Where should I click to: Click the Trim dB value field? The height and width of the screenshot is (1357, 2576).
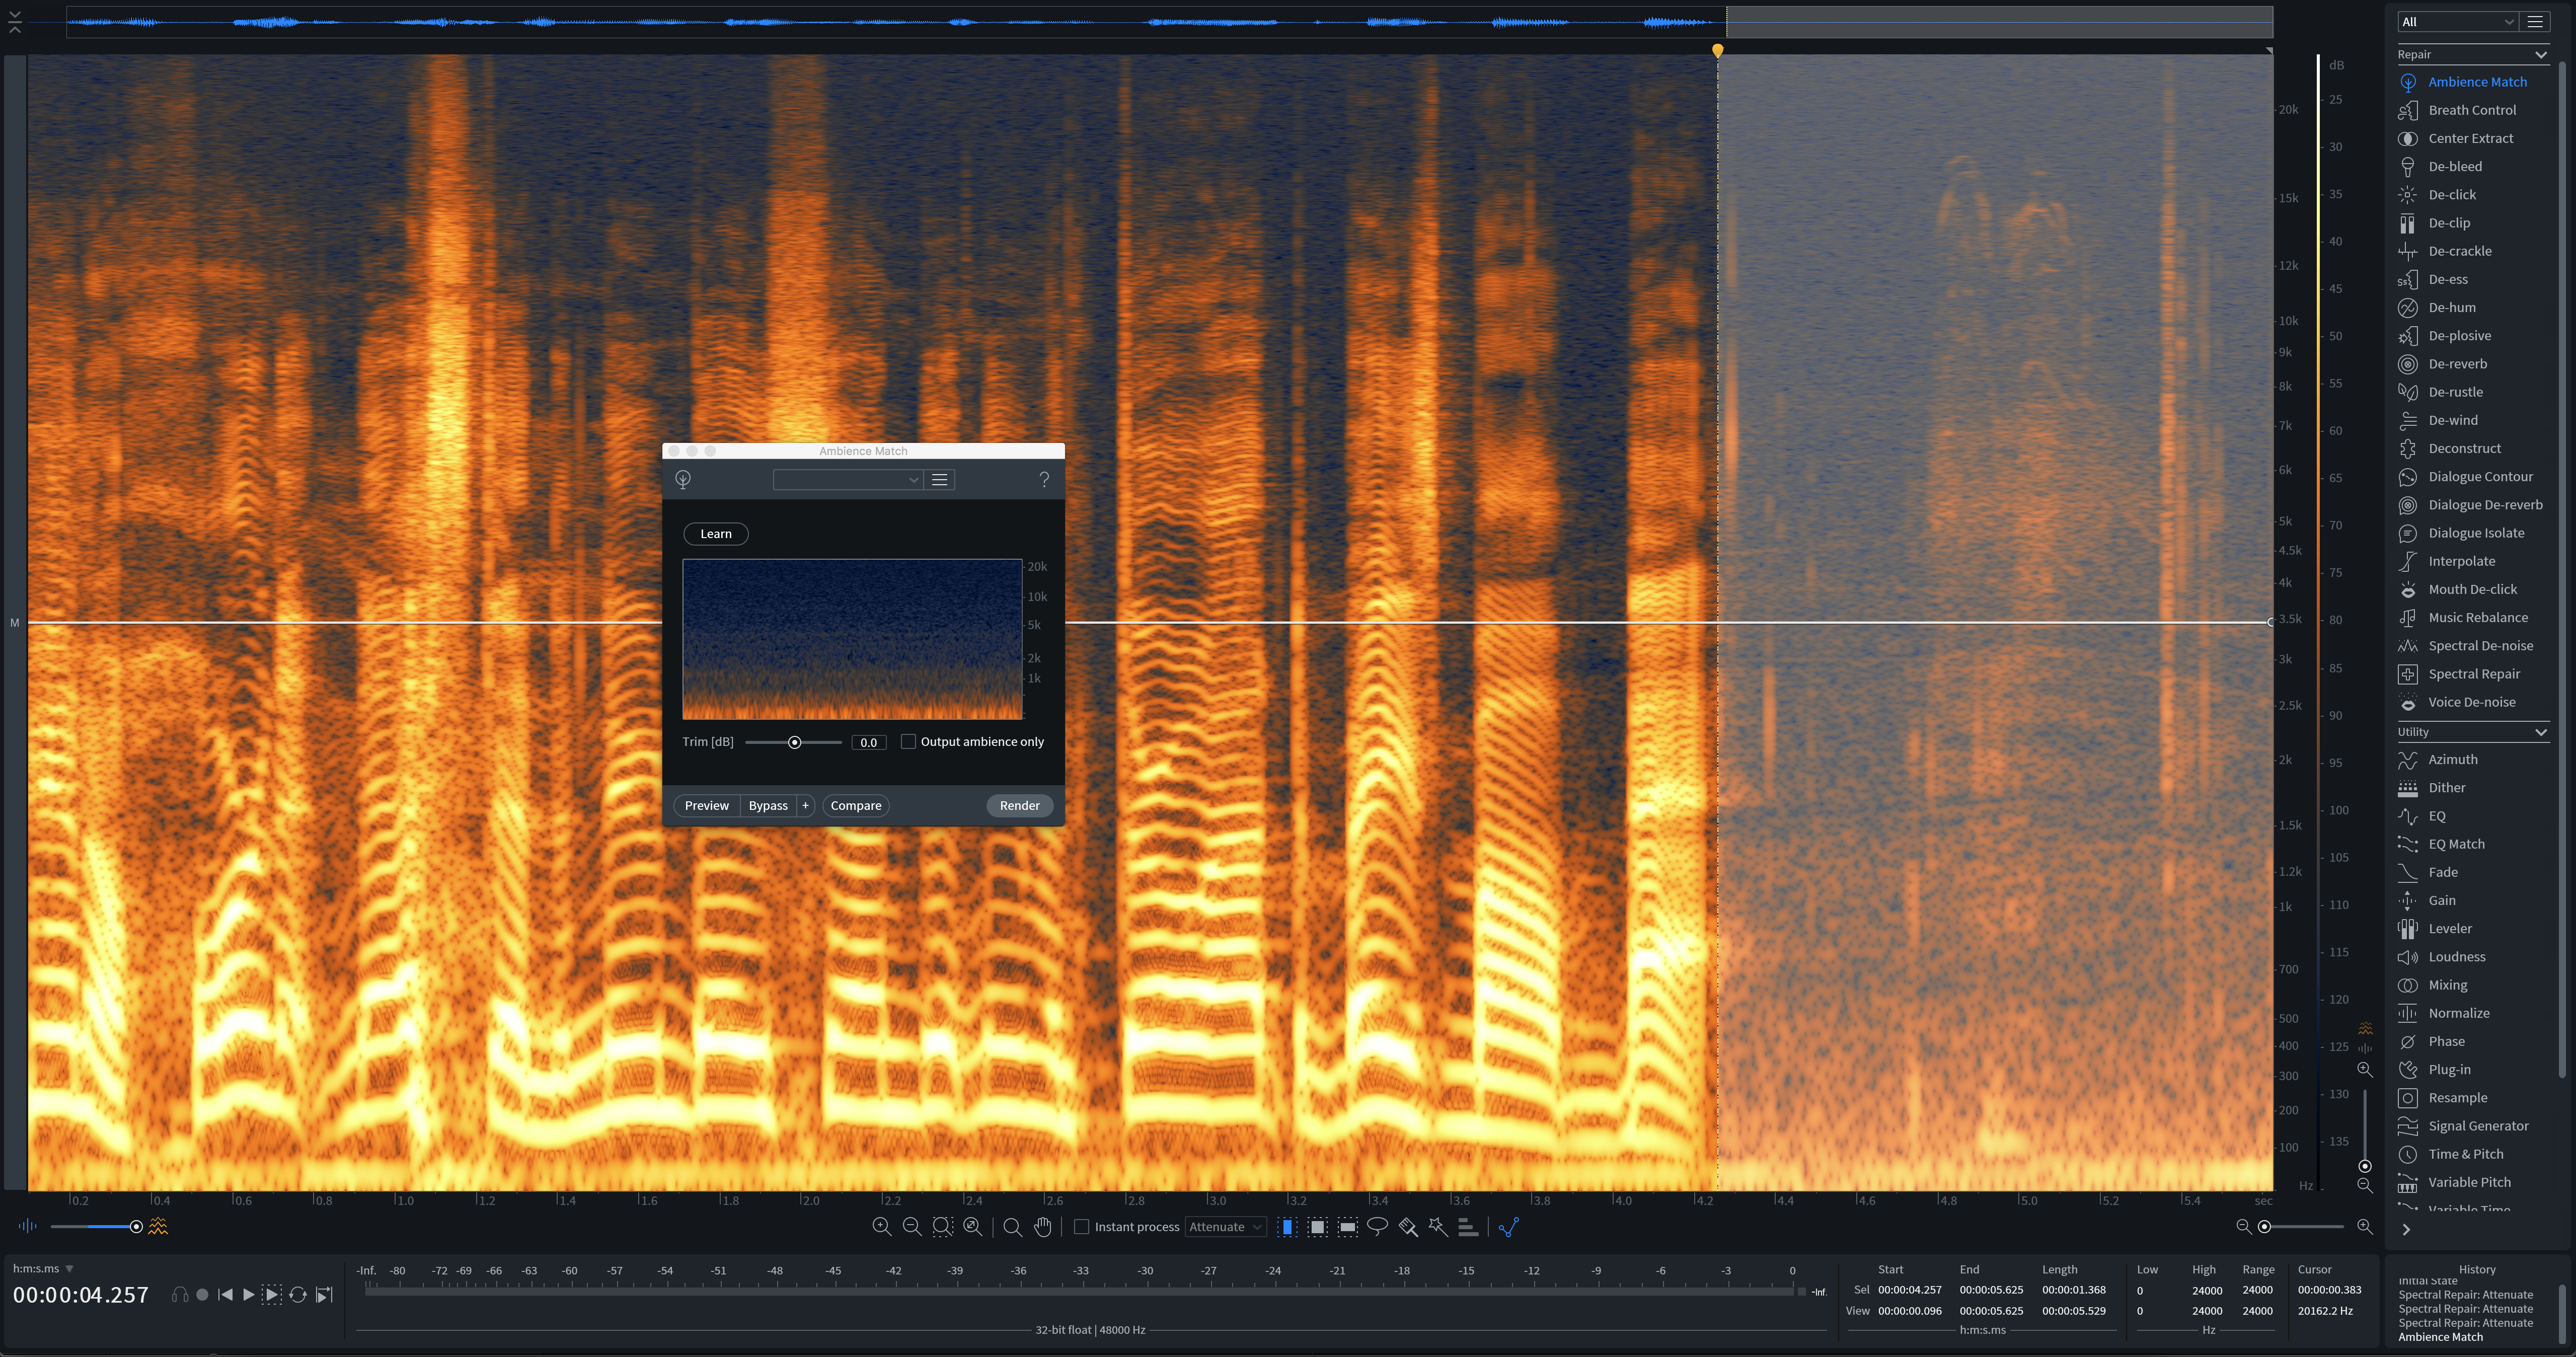(868, 743)
